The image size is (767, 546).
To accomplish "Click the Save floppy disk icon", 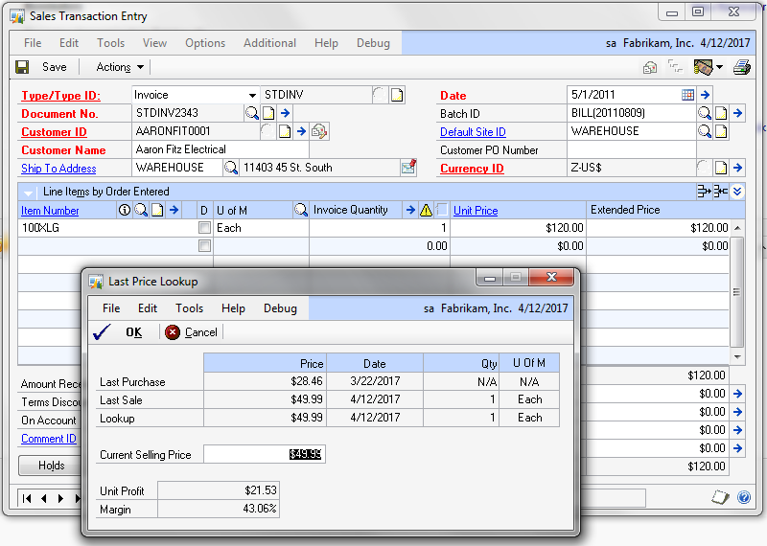I will pyautogui.click(x=22, y=67).
